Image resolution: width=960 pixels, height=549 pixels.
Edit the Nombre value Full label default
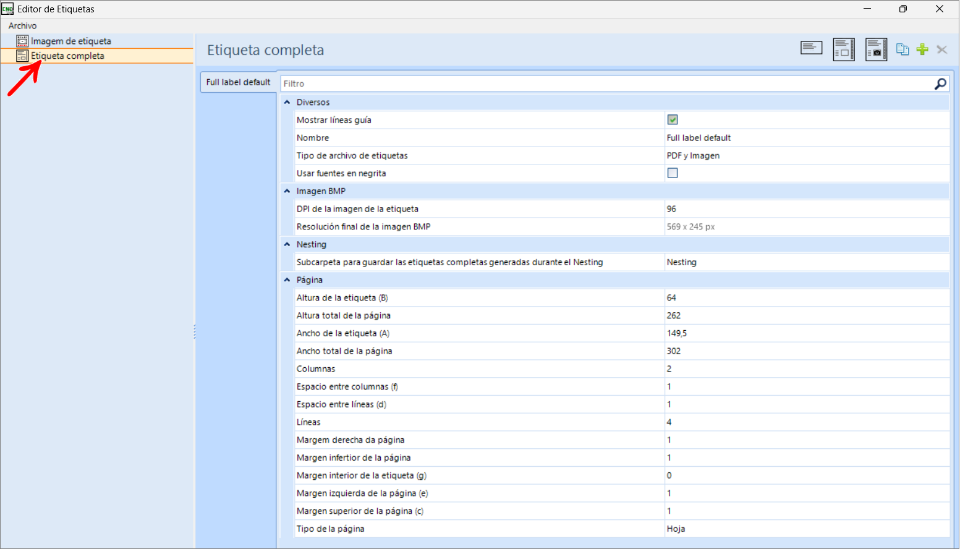point(807,138)
